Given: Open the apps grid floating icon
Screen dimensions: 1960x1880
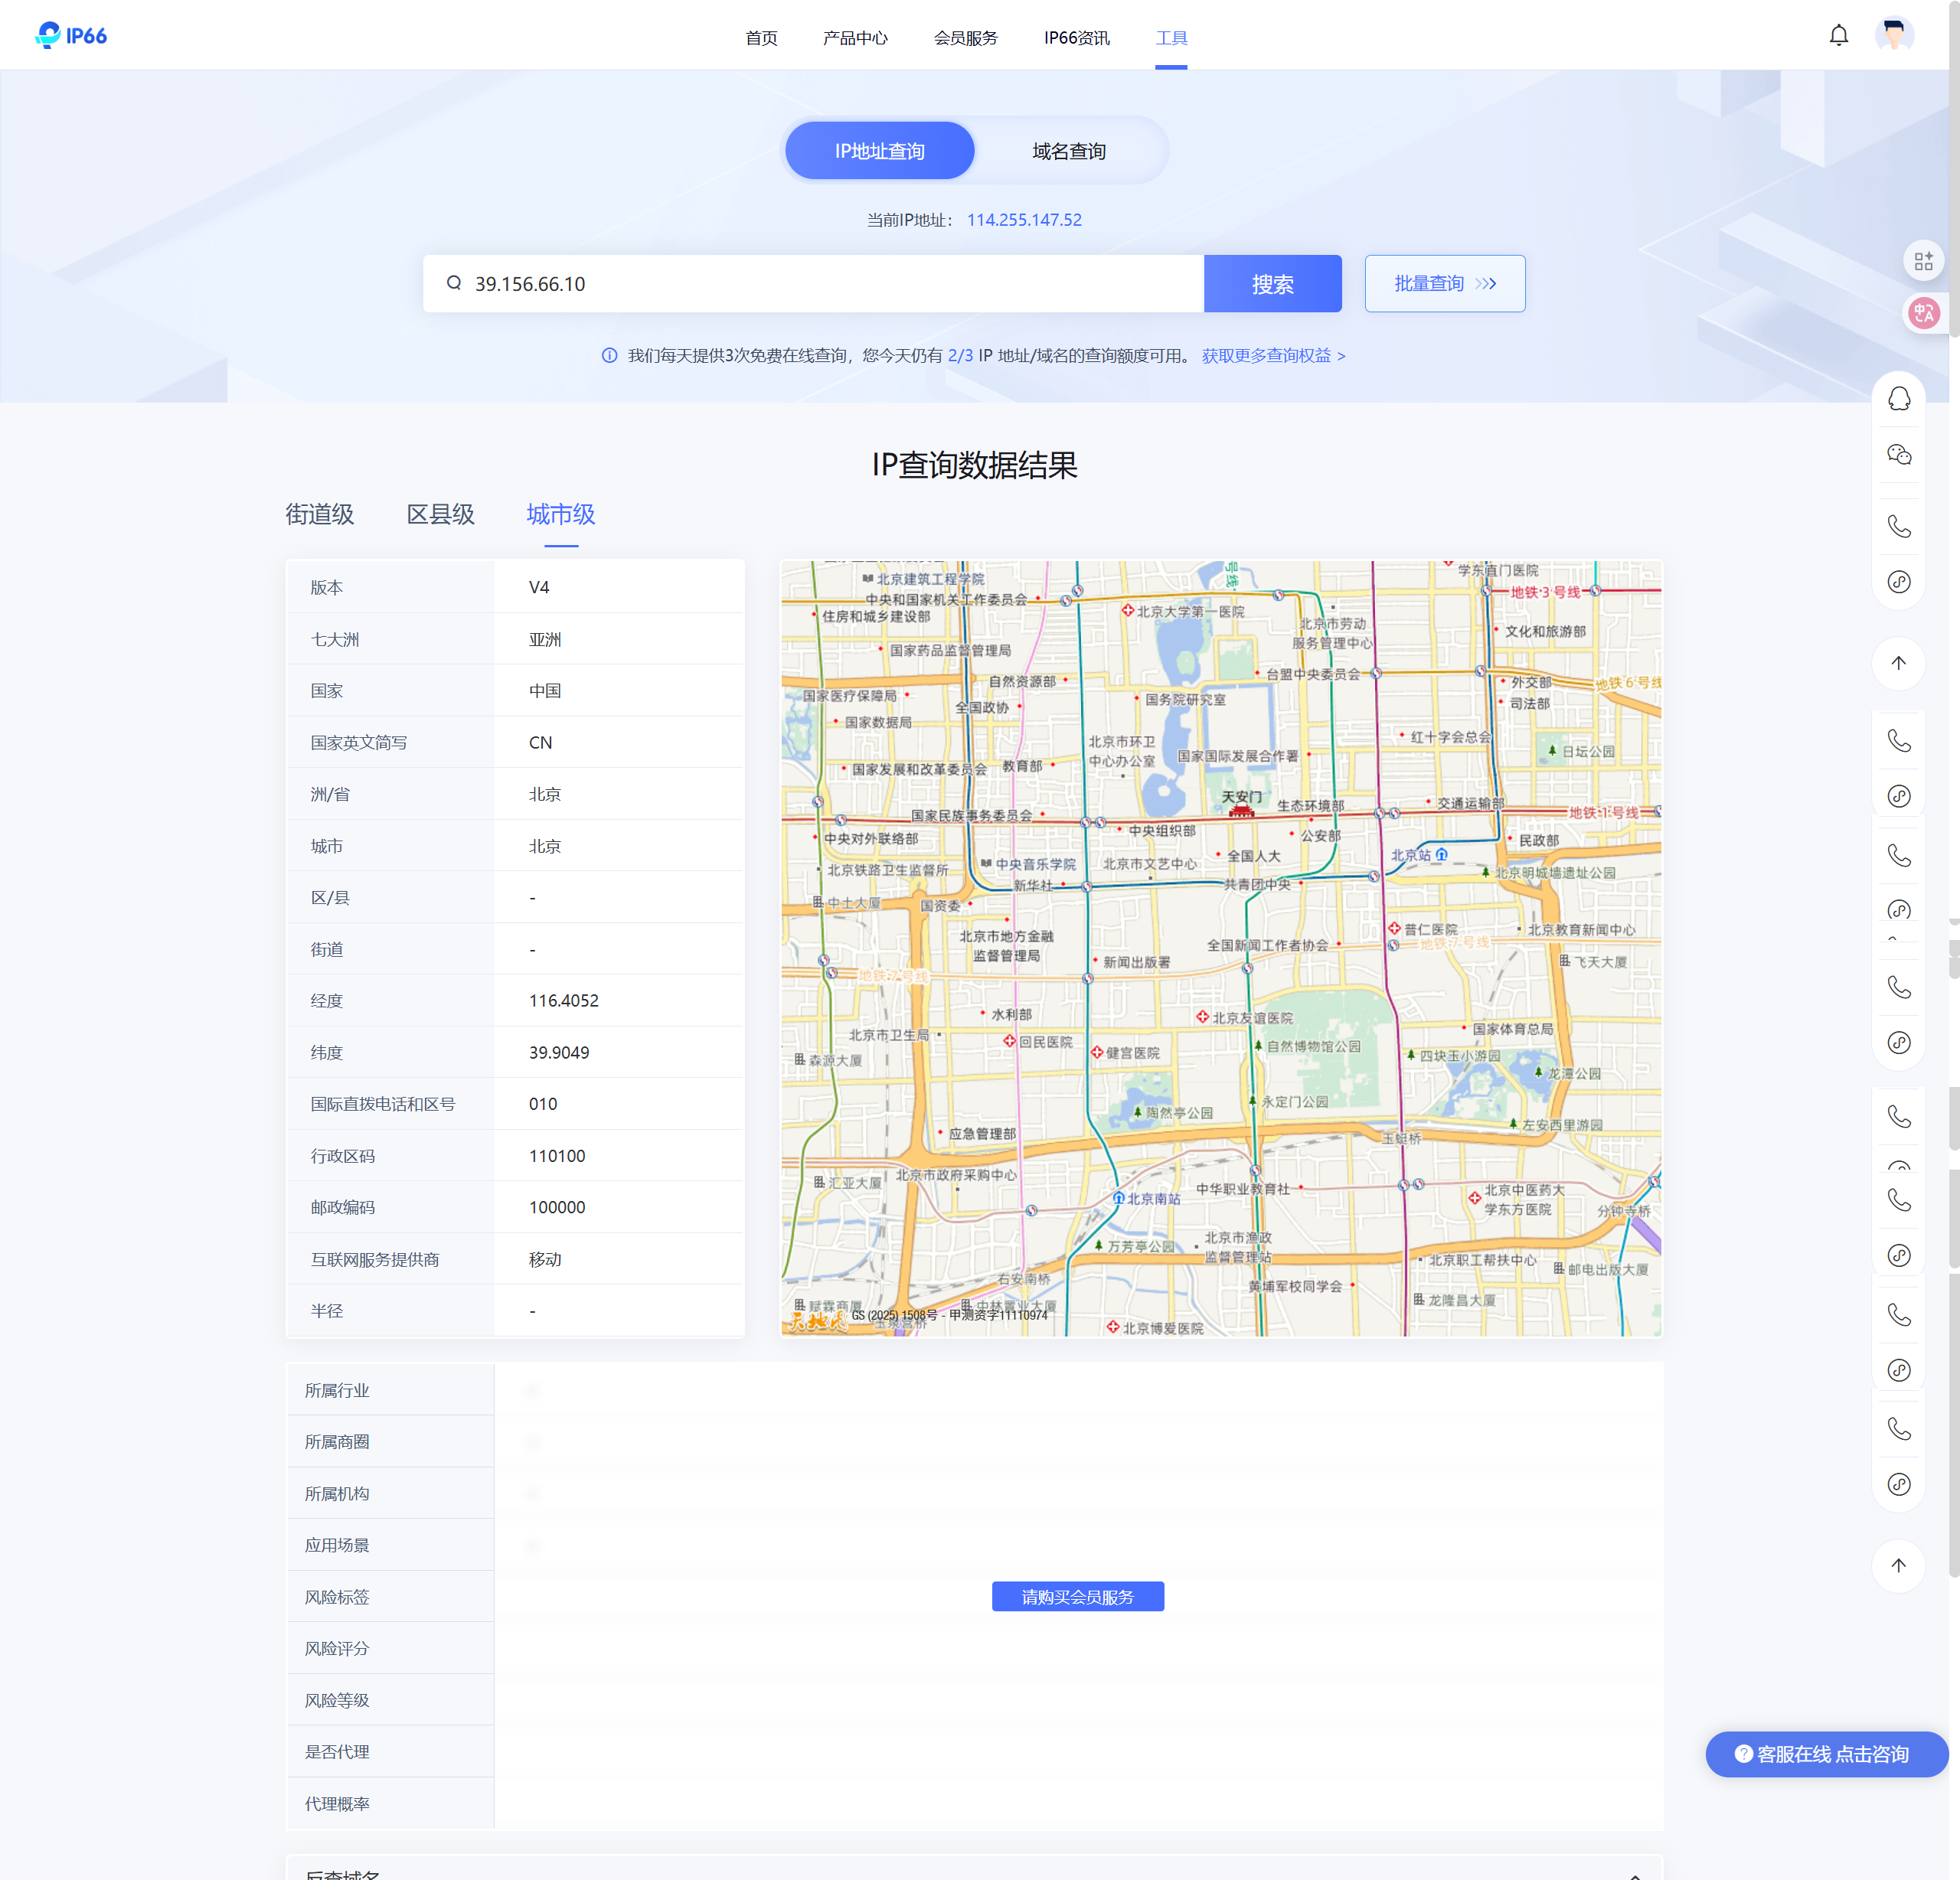Looking at the screenshot, I should [x=1923, y=261].
